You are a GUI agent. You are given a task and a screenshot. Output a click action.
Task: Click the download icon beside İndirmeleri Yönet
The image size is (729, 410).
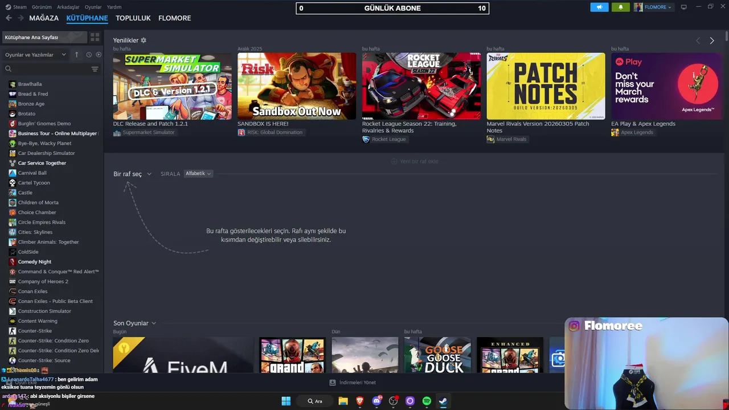point(333,383)
